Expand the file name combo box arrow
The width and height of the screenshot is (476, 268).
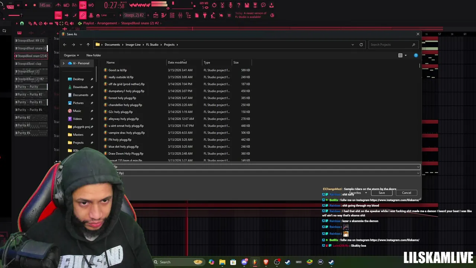click(x=418, y=167)
